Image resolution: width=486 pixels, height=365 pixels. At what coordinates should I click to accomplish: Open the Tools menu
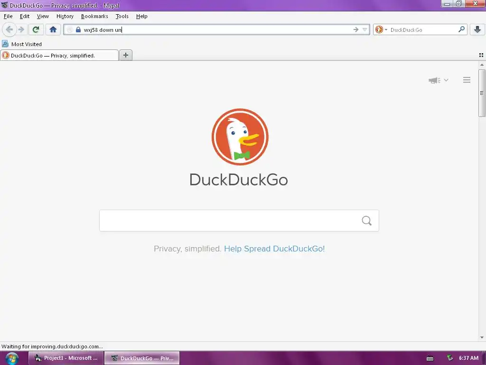(122, 16)
